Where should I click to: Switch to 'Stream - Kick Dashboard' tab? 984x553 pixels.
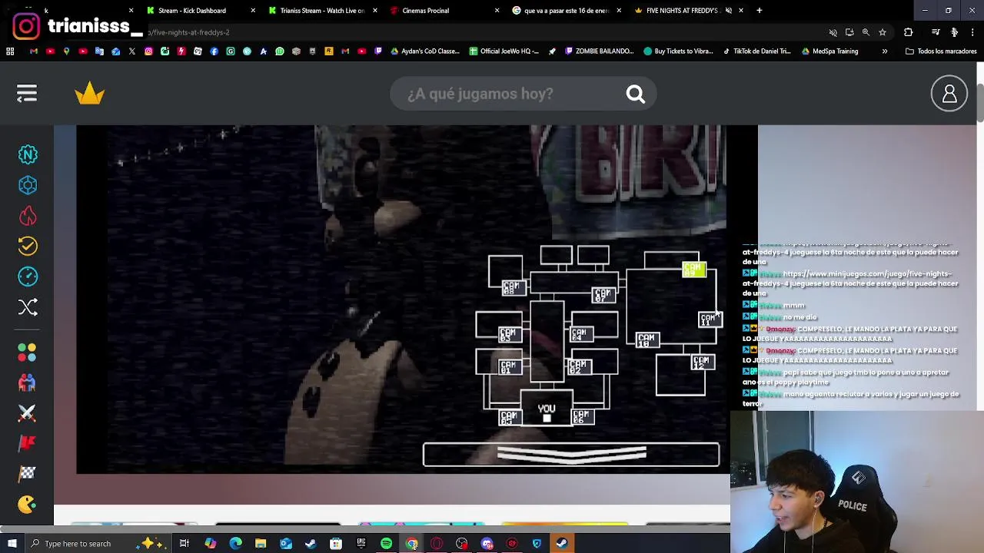point(192,11)
